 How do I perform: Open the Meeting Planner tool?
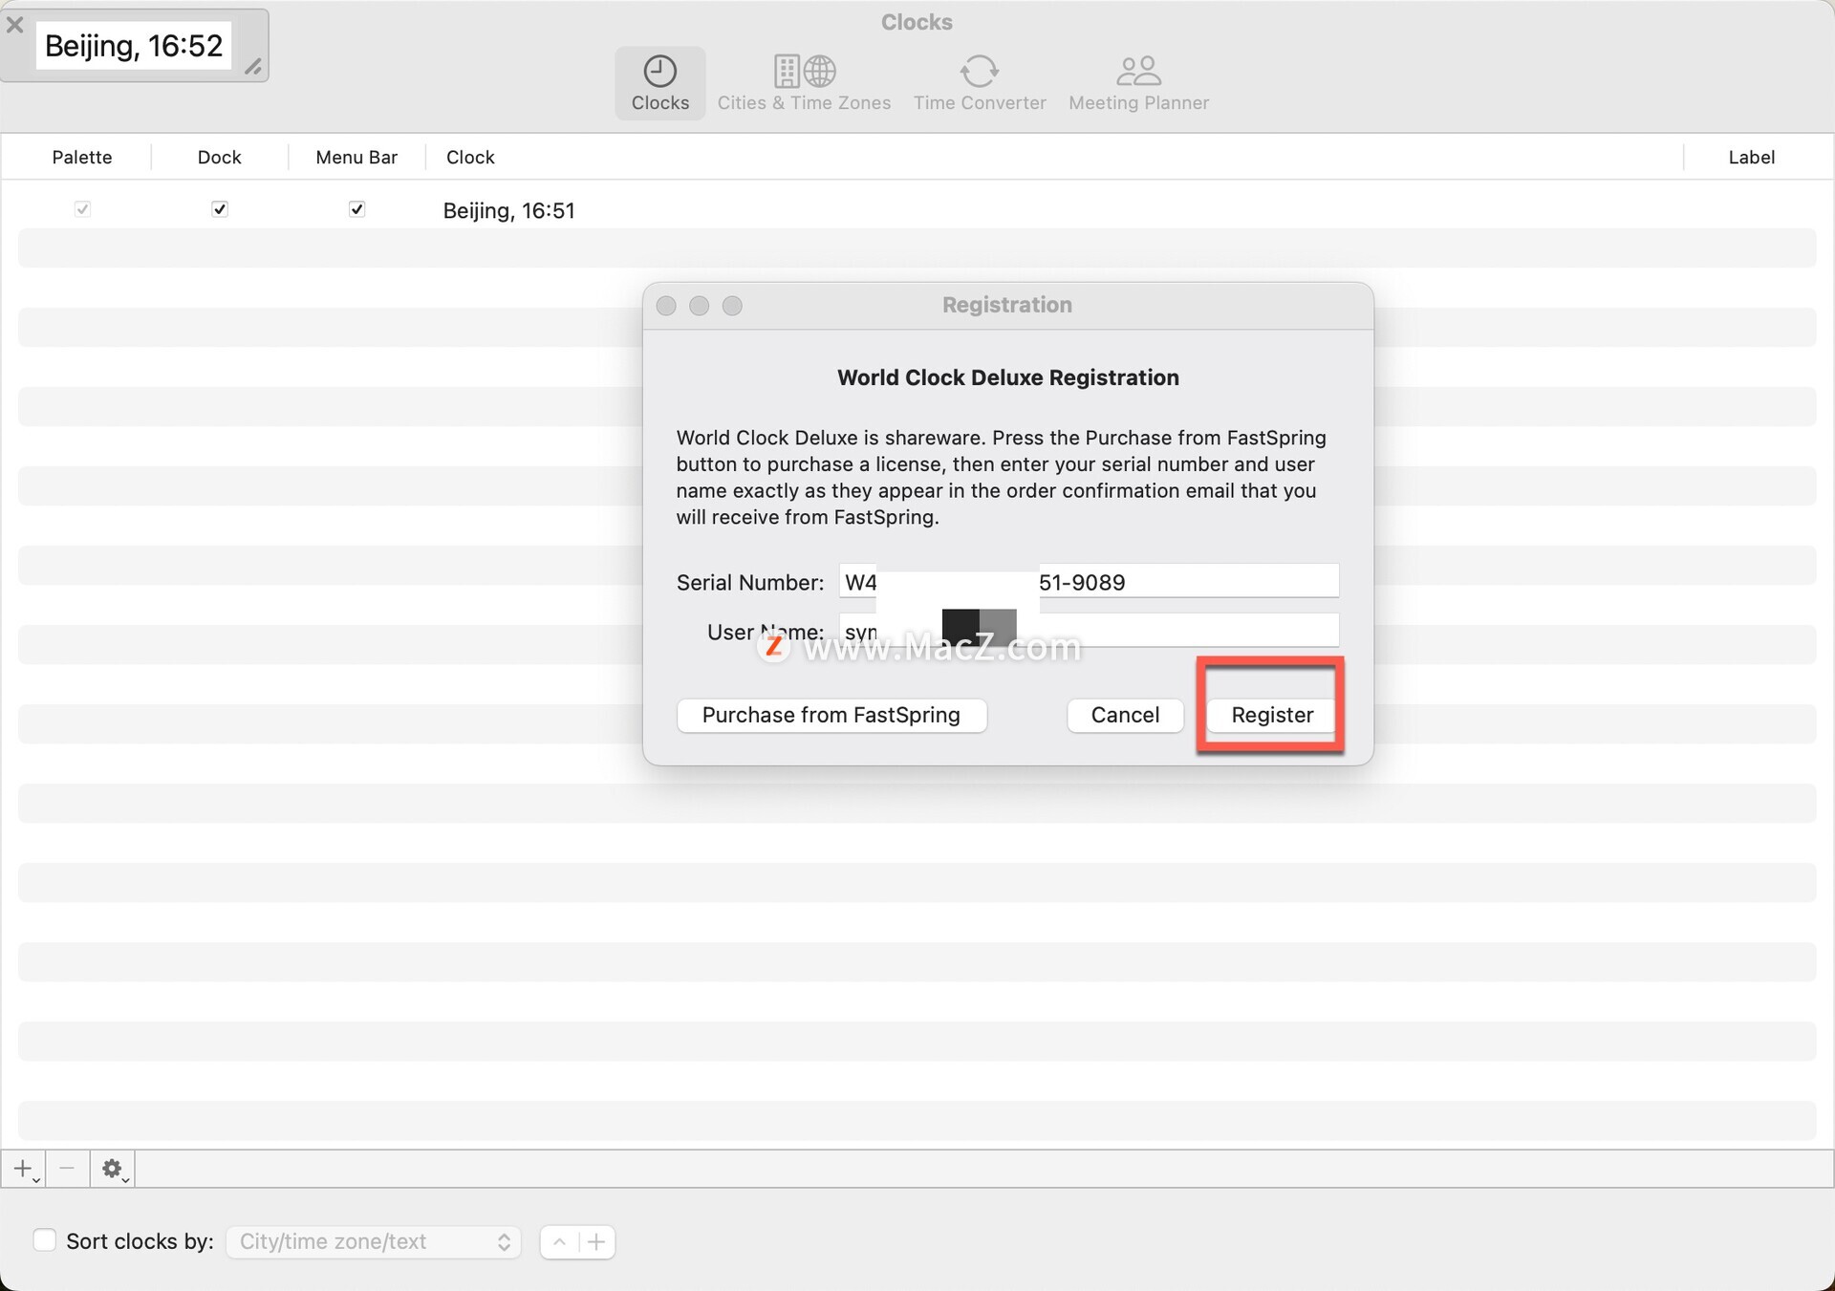[1138, 83]
